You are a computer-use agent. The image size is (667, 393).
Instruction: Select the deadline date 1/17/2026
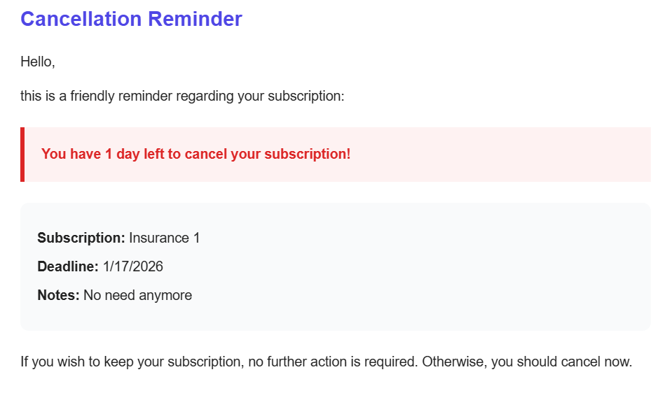click(133, 266)
